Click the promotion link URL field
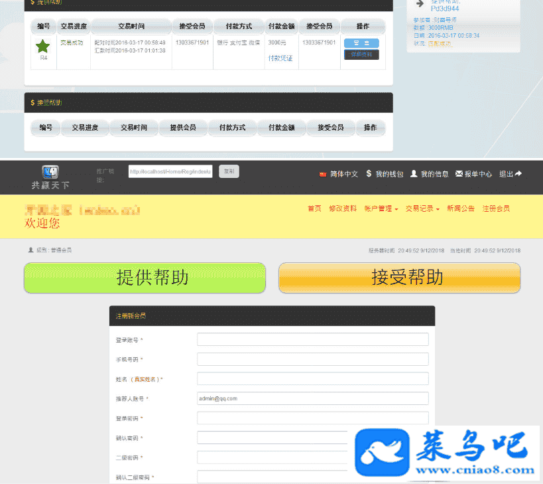The image size is (543, 484). click(170, 171)
